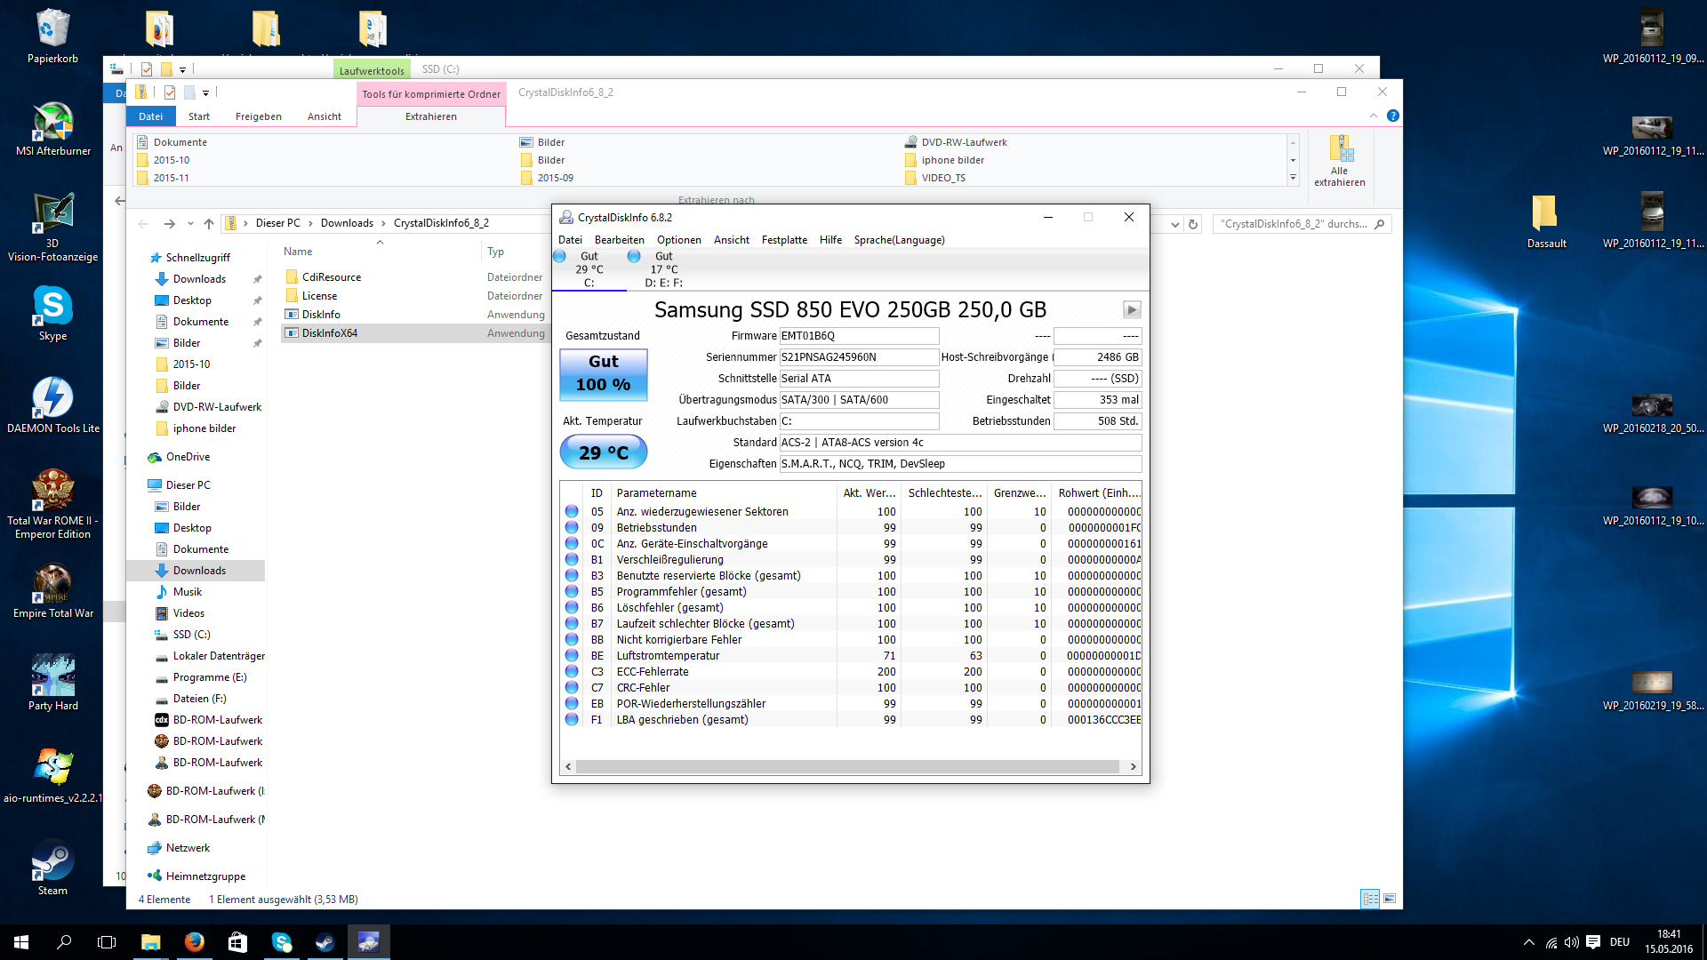Expand the extract destinations list
Viewport: 1707px width, 960px height.
tap(1293, 179)
